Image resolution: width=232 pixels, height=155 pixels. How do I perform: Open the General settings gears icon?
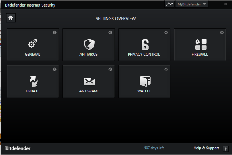[33, 43]
